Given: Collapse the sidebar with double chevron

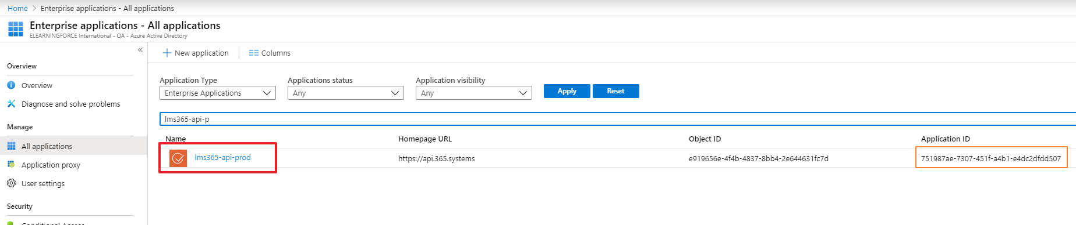Looking at the screenshot, I should [140, 50].
